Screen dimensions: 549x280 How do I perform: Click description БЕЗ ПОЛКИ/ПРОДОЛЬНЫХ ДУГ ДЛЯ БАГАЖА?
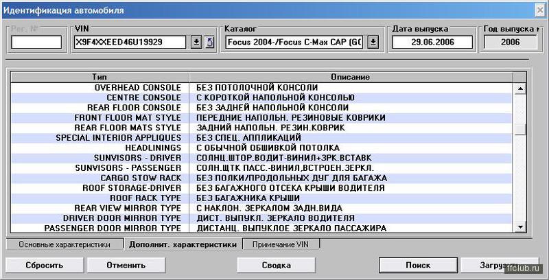pos(291,178)
